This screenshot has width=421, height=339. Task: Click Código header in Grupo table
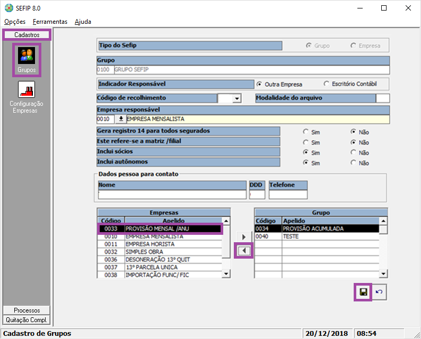268,221
